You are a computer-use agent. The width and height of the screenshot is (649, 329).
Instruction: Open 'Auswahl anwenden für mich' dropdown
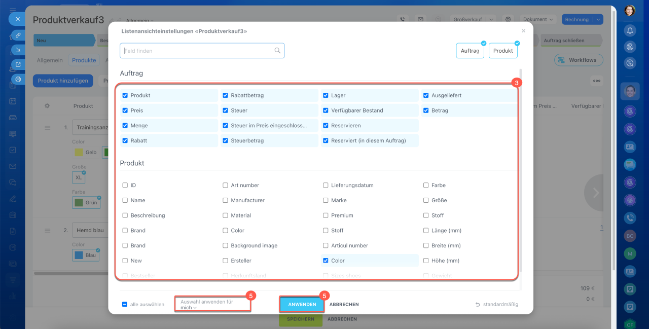[x=188, y=308]
